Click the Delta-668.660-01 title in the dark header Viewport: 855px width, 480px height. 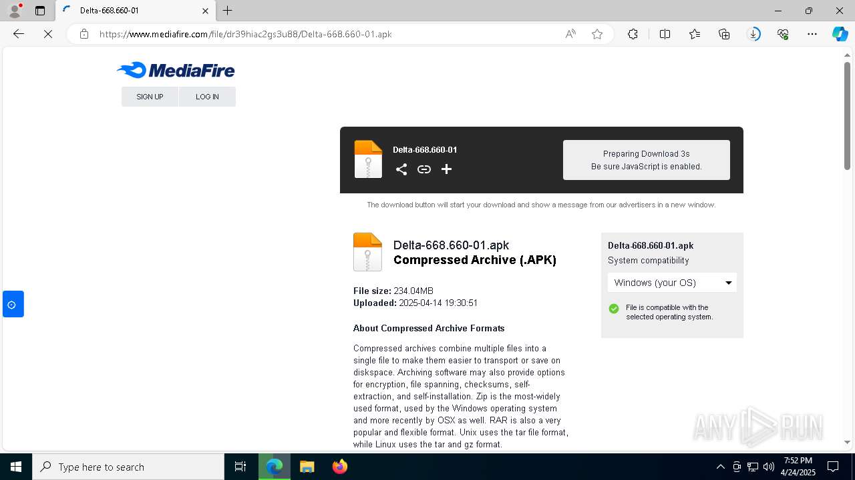[x=425, y=150]
